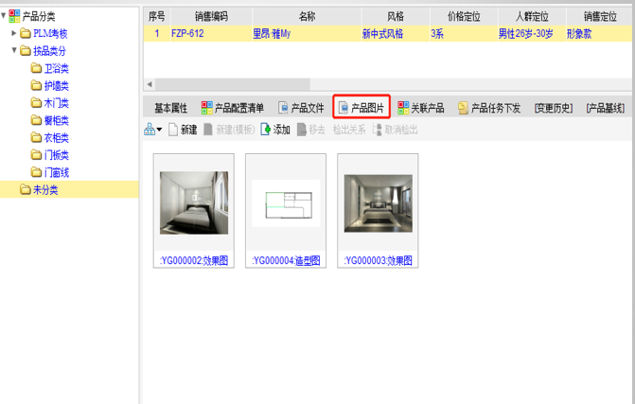Select the 橱柜类 category folder
Screen dimensions: 635x404
[50, 120]
